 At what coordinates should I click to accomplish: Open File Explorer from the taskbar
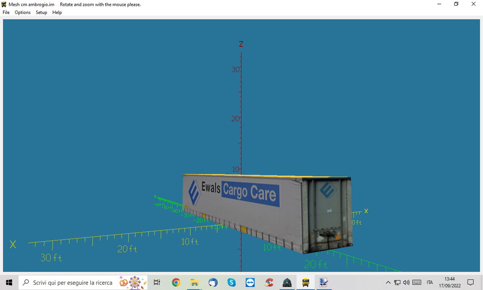pos(194,282)
